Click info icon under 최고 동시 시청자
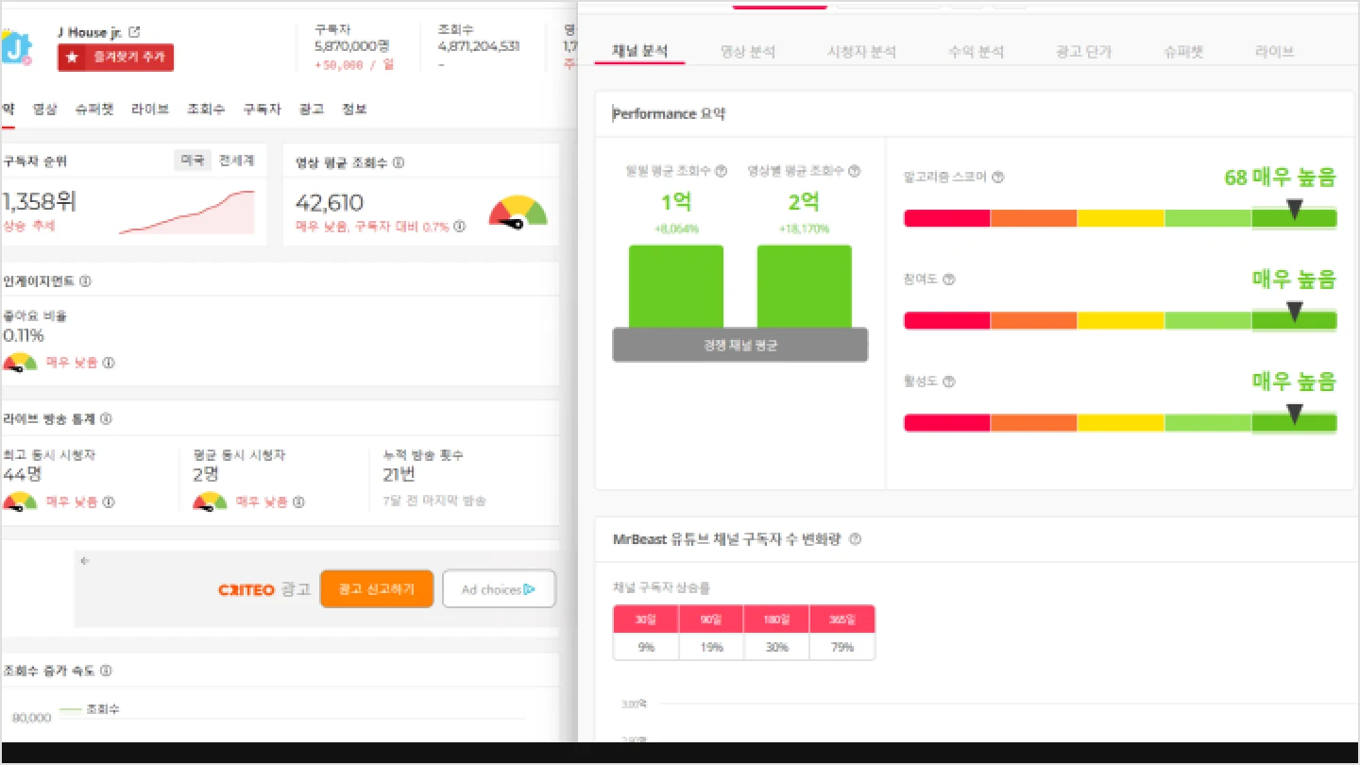The height and width of the screenshot is (765, 1360). pos(109,502)
